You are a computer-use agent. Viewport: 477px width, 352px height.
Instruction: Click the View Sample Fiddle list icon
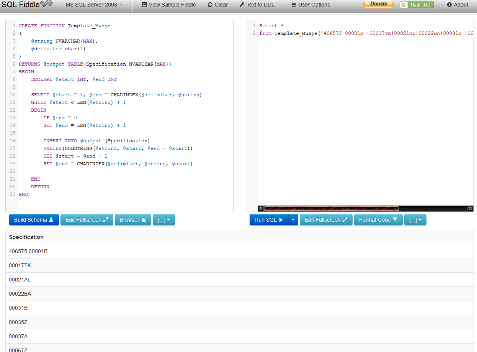pos(144,5)
